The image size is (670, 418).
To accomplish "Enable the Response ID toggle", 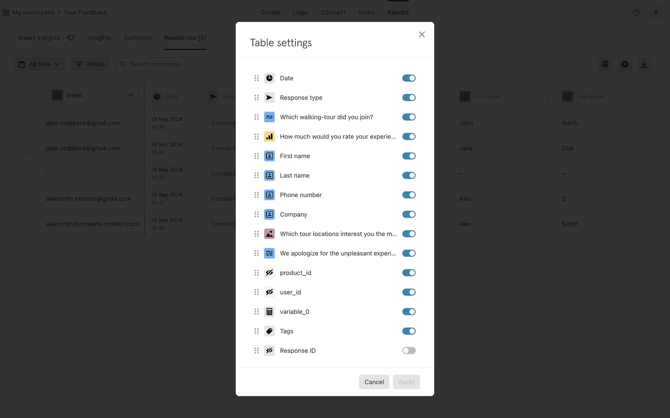I will coord(409,350).
